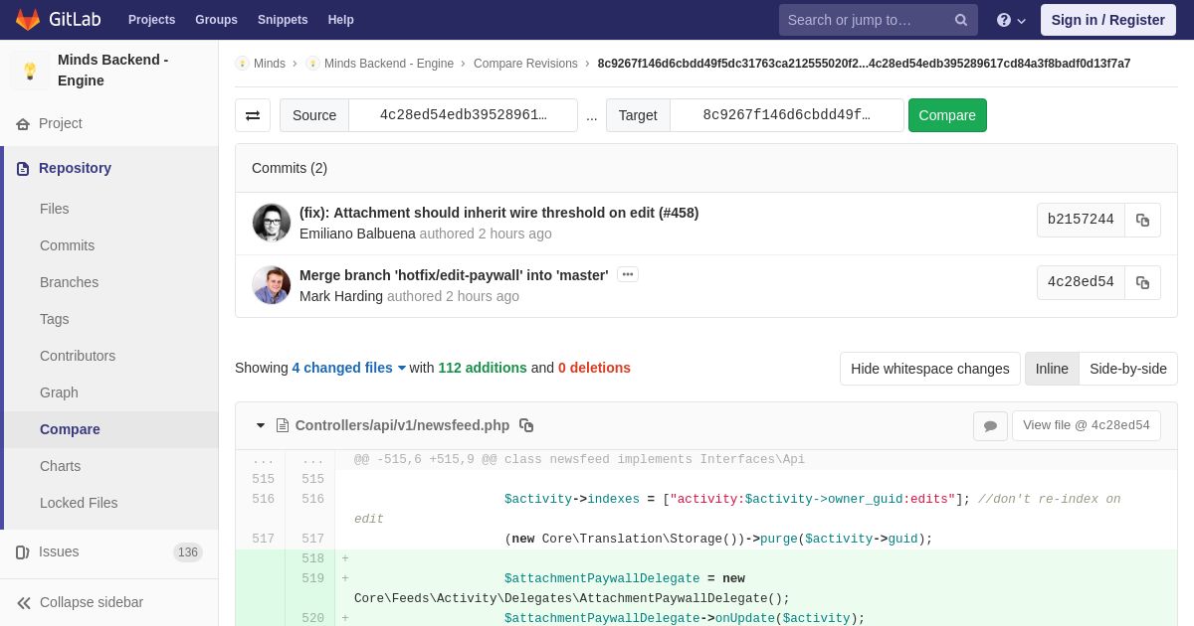Open Compare in sidebar
The image size is (1194, 626).
(70, 429)
